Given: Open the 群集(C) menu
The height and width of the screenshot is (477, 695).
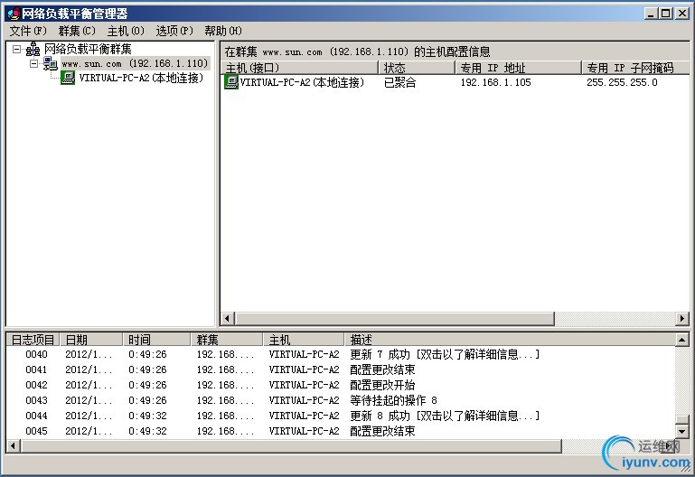Looking at the screenshot, I should click(77, 31).
